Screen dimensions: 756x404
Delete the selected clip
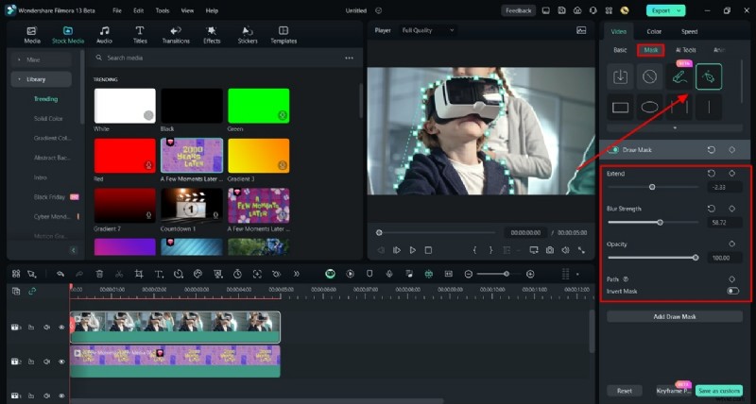coord(99,274)
